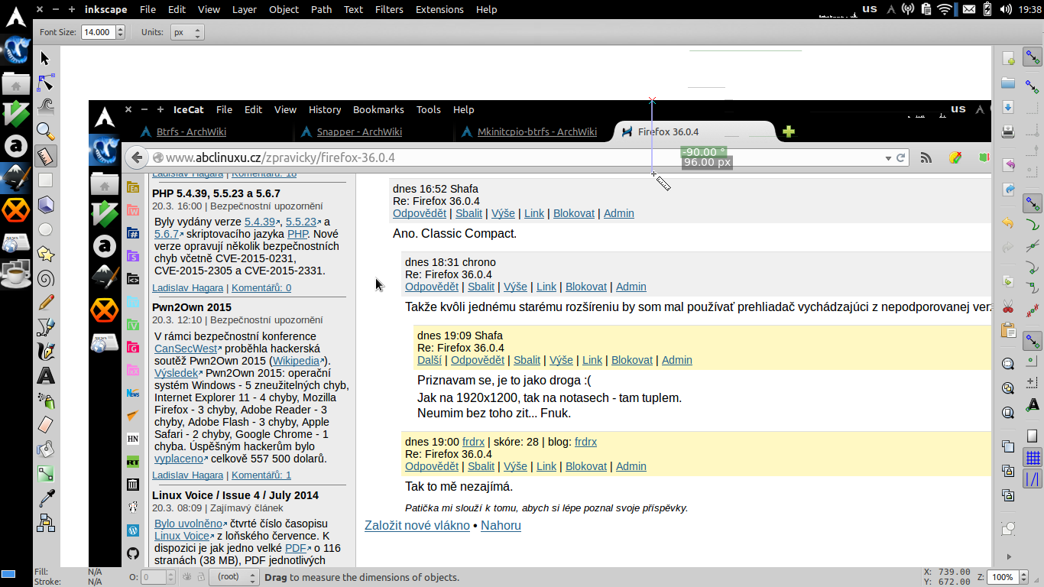
Task: Toggle snap to grids button
Action: pos(1033,458)
